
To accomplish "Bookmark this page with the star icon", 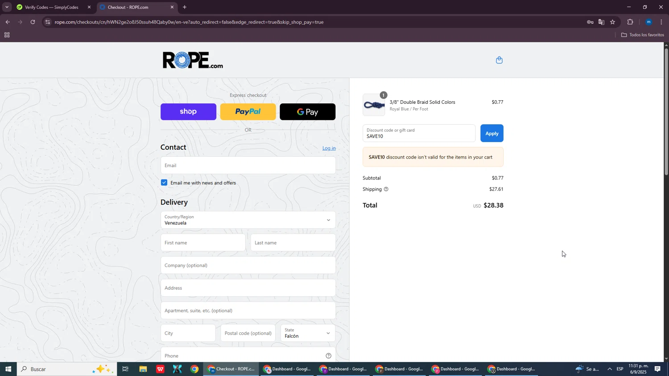I will [x=613, y=22].
